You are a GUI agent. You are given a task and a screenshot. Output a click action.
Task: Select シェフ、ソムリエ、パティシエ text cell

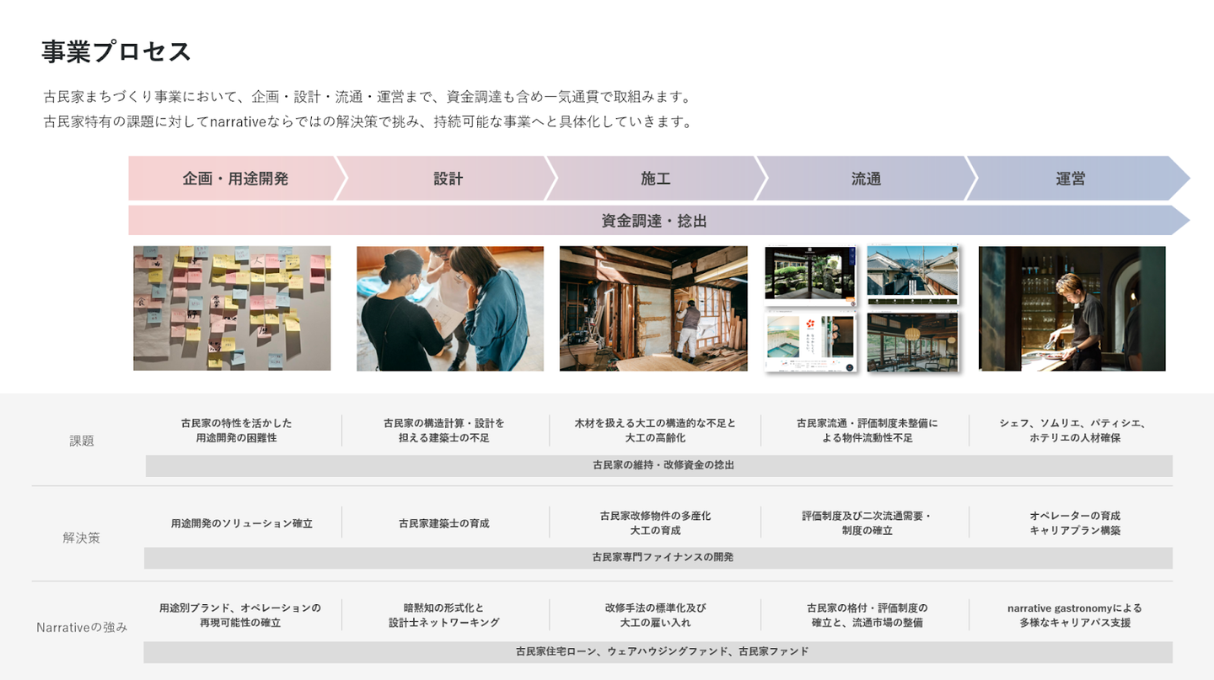[x=1075, y=431]
